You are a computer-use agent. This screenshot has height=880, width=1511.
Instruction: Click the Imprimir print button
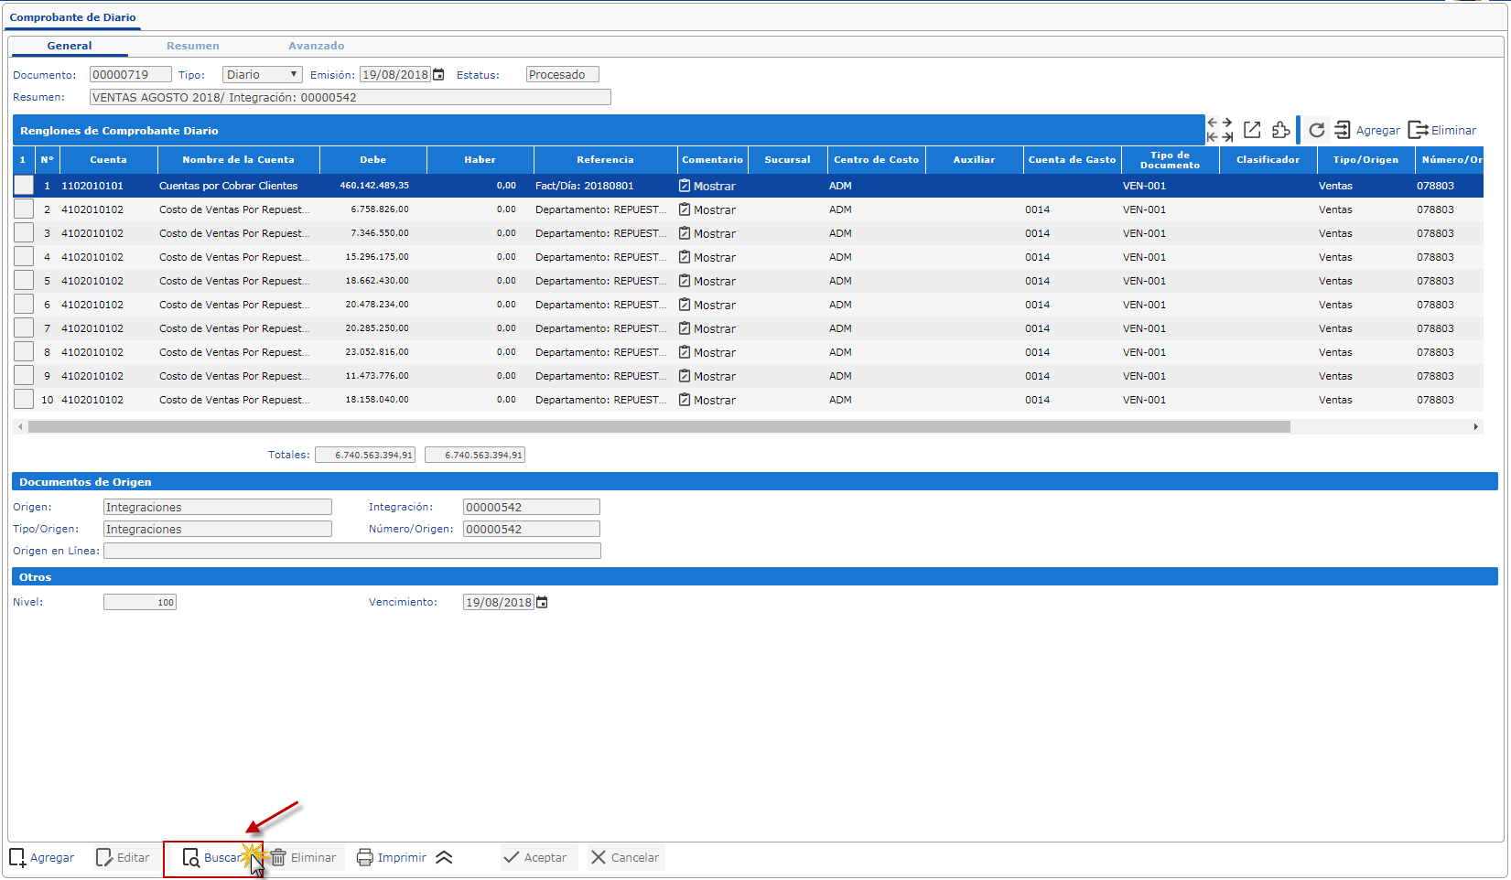(x=392, y=857)
